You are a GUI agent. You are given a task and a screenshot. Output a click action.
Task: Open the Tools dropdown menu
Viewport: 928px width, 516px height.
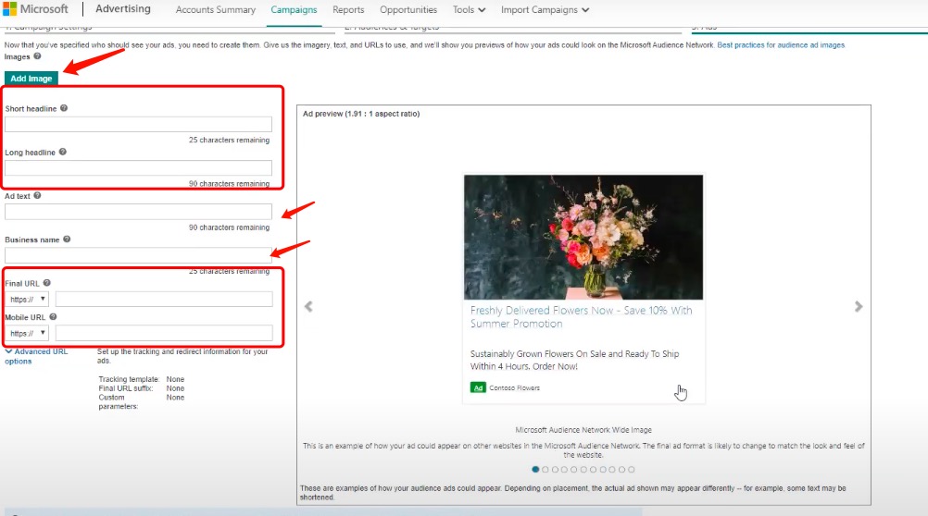469,9
